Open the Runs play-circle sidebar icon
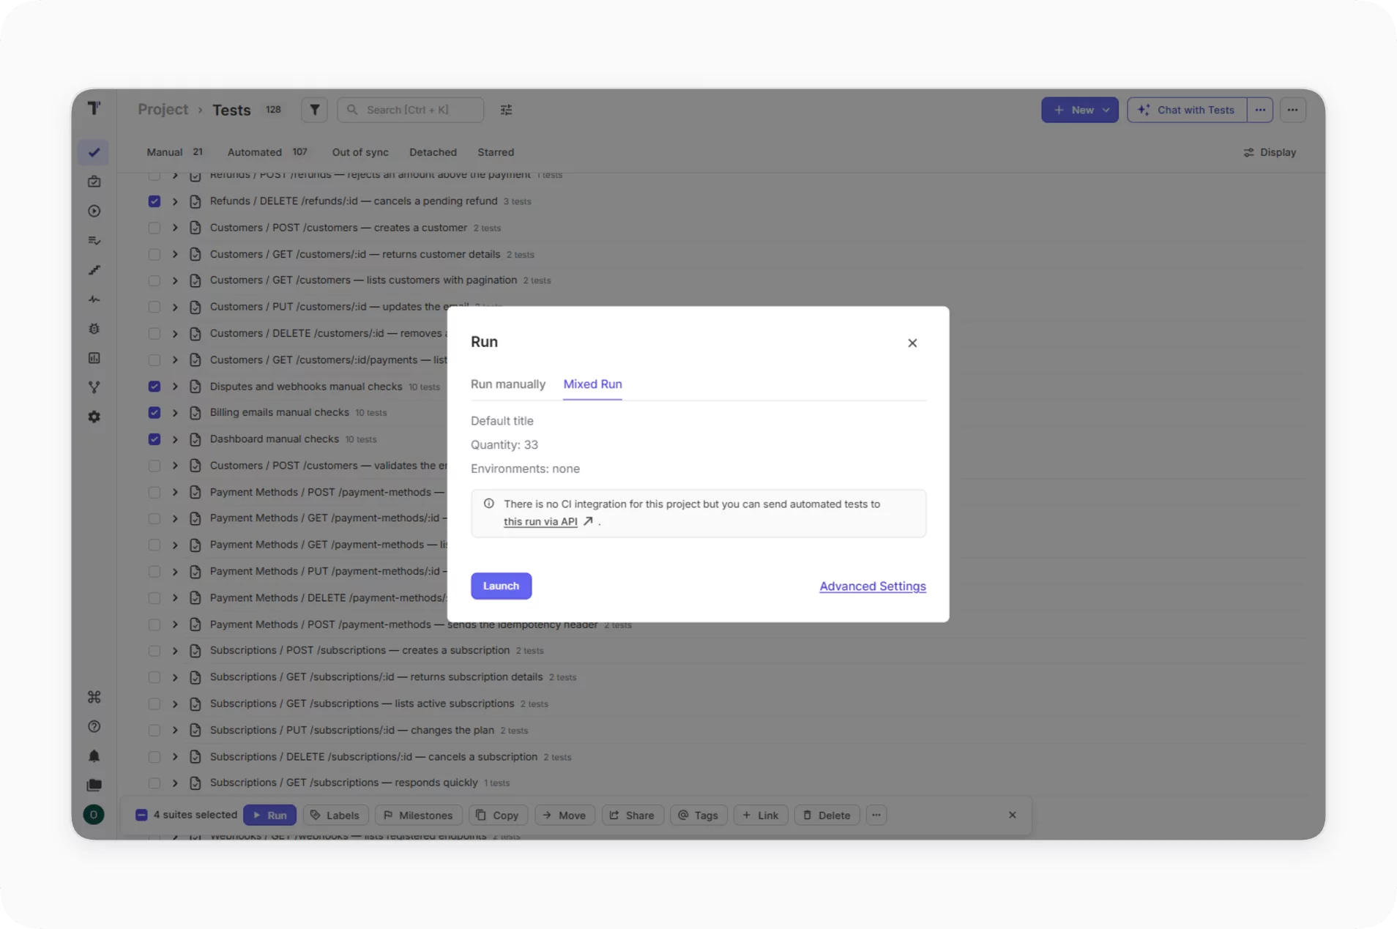Image resolution: width=1397 pixels, height=929 pixels. pyautogui.click(x=94, y=211)
